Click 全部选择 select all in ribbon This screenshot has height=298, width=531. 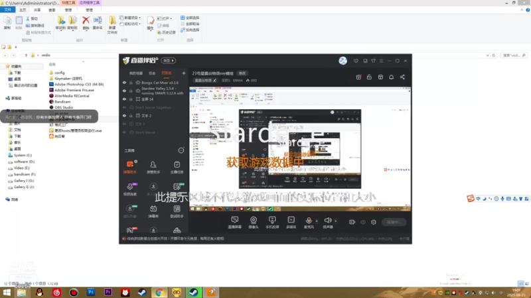(190, 18)
